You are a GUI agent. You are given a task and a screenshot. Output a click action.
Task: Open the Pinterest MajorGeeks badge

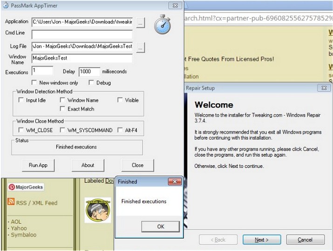pos(26,187)
